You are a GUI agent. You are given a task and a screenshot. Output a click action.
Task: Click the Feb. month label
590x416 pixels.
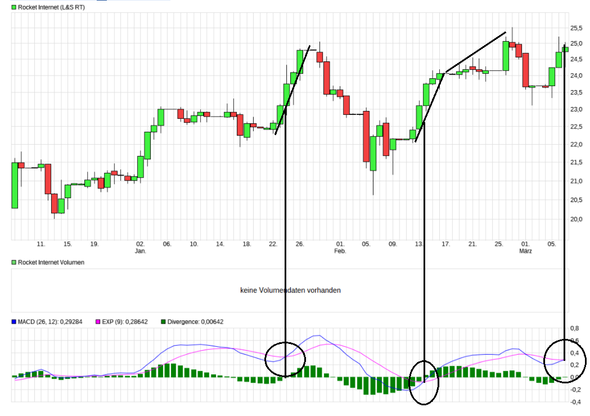(340, 251)
